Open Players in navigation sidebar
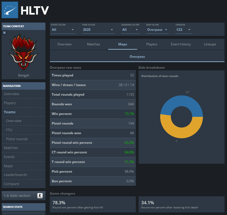The image size is (227, 215). [24, 103]
